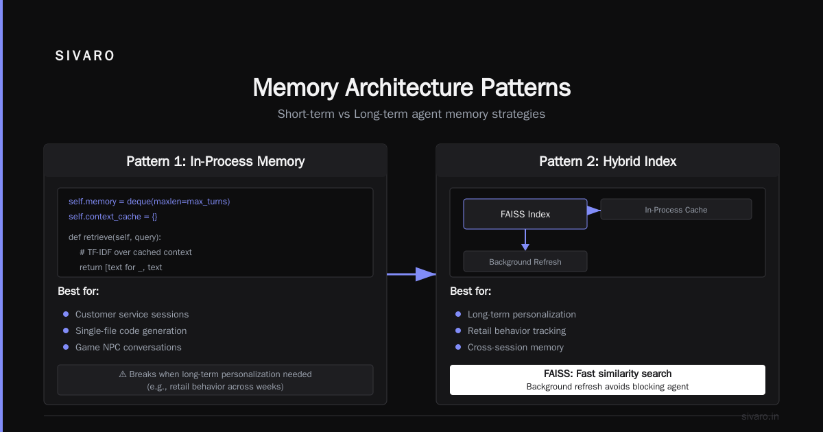Click the SIVARO logo text
The image size is (823, 432).
pos(85,56)
